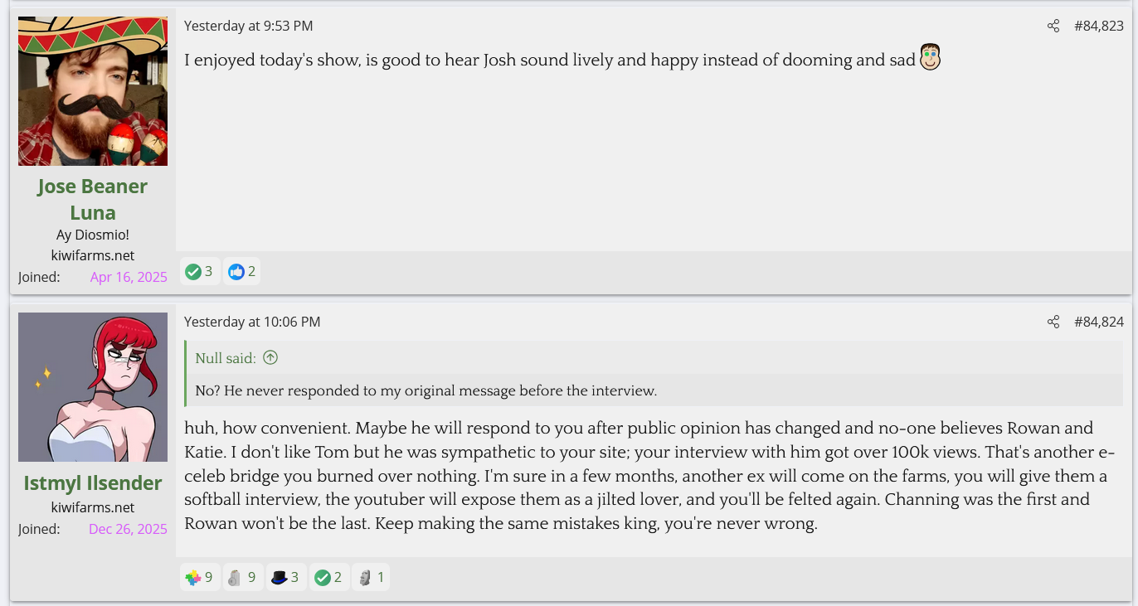Open Jose Beaner Luna's profile
1138x606 pixels.
[93, 199]
